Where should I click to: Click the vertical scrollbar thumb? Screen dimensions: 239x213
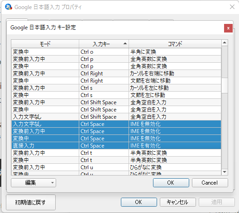[x=225, y=85]
